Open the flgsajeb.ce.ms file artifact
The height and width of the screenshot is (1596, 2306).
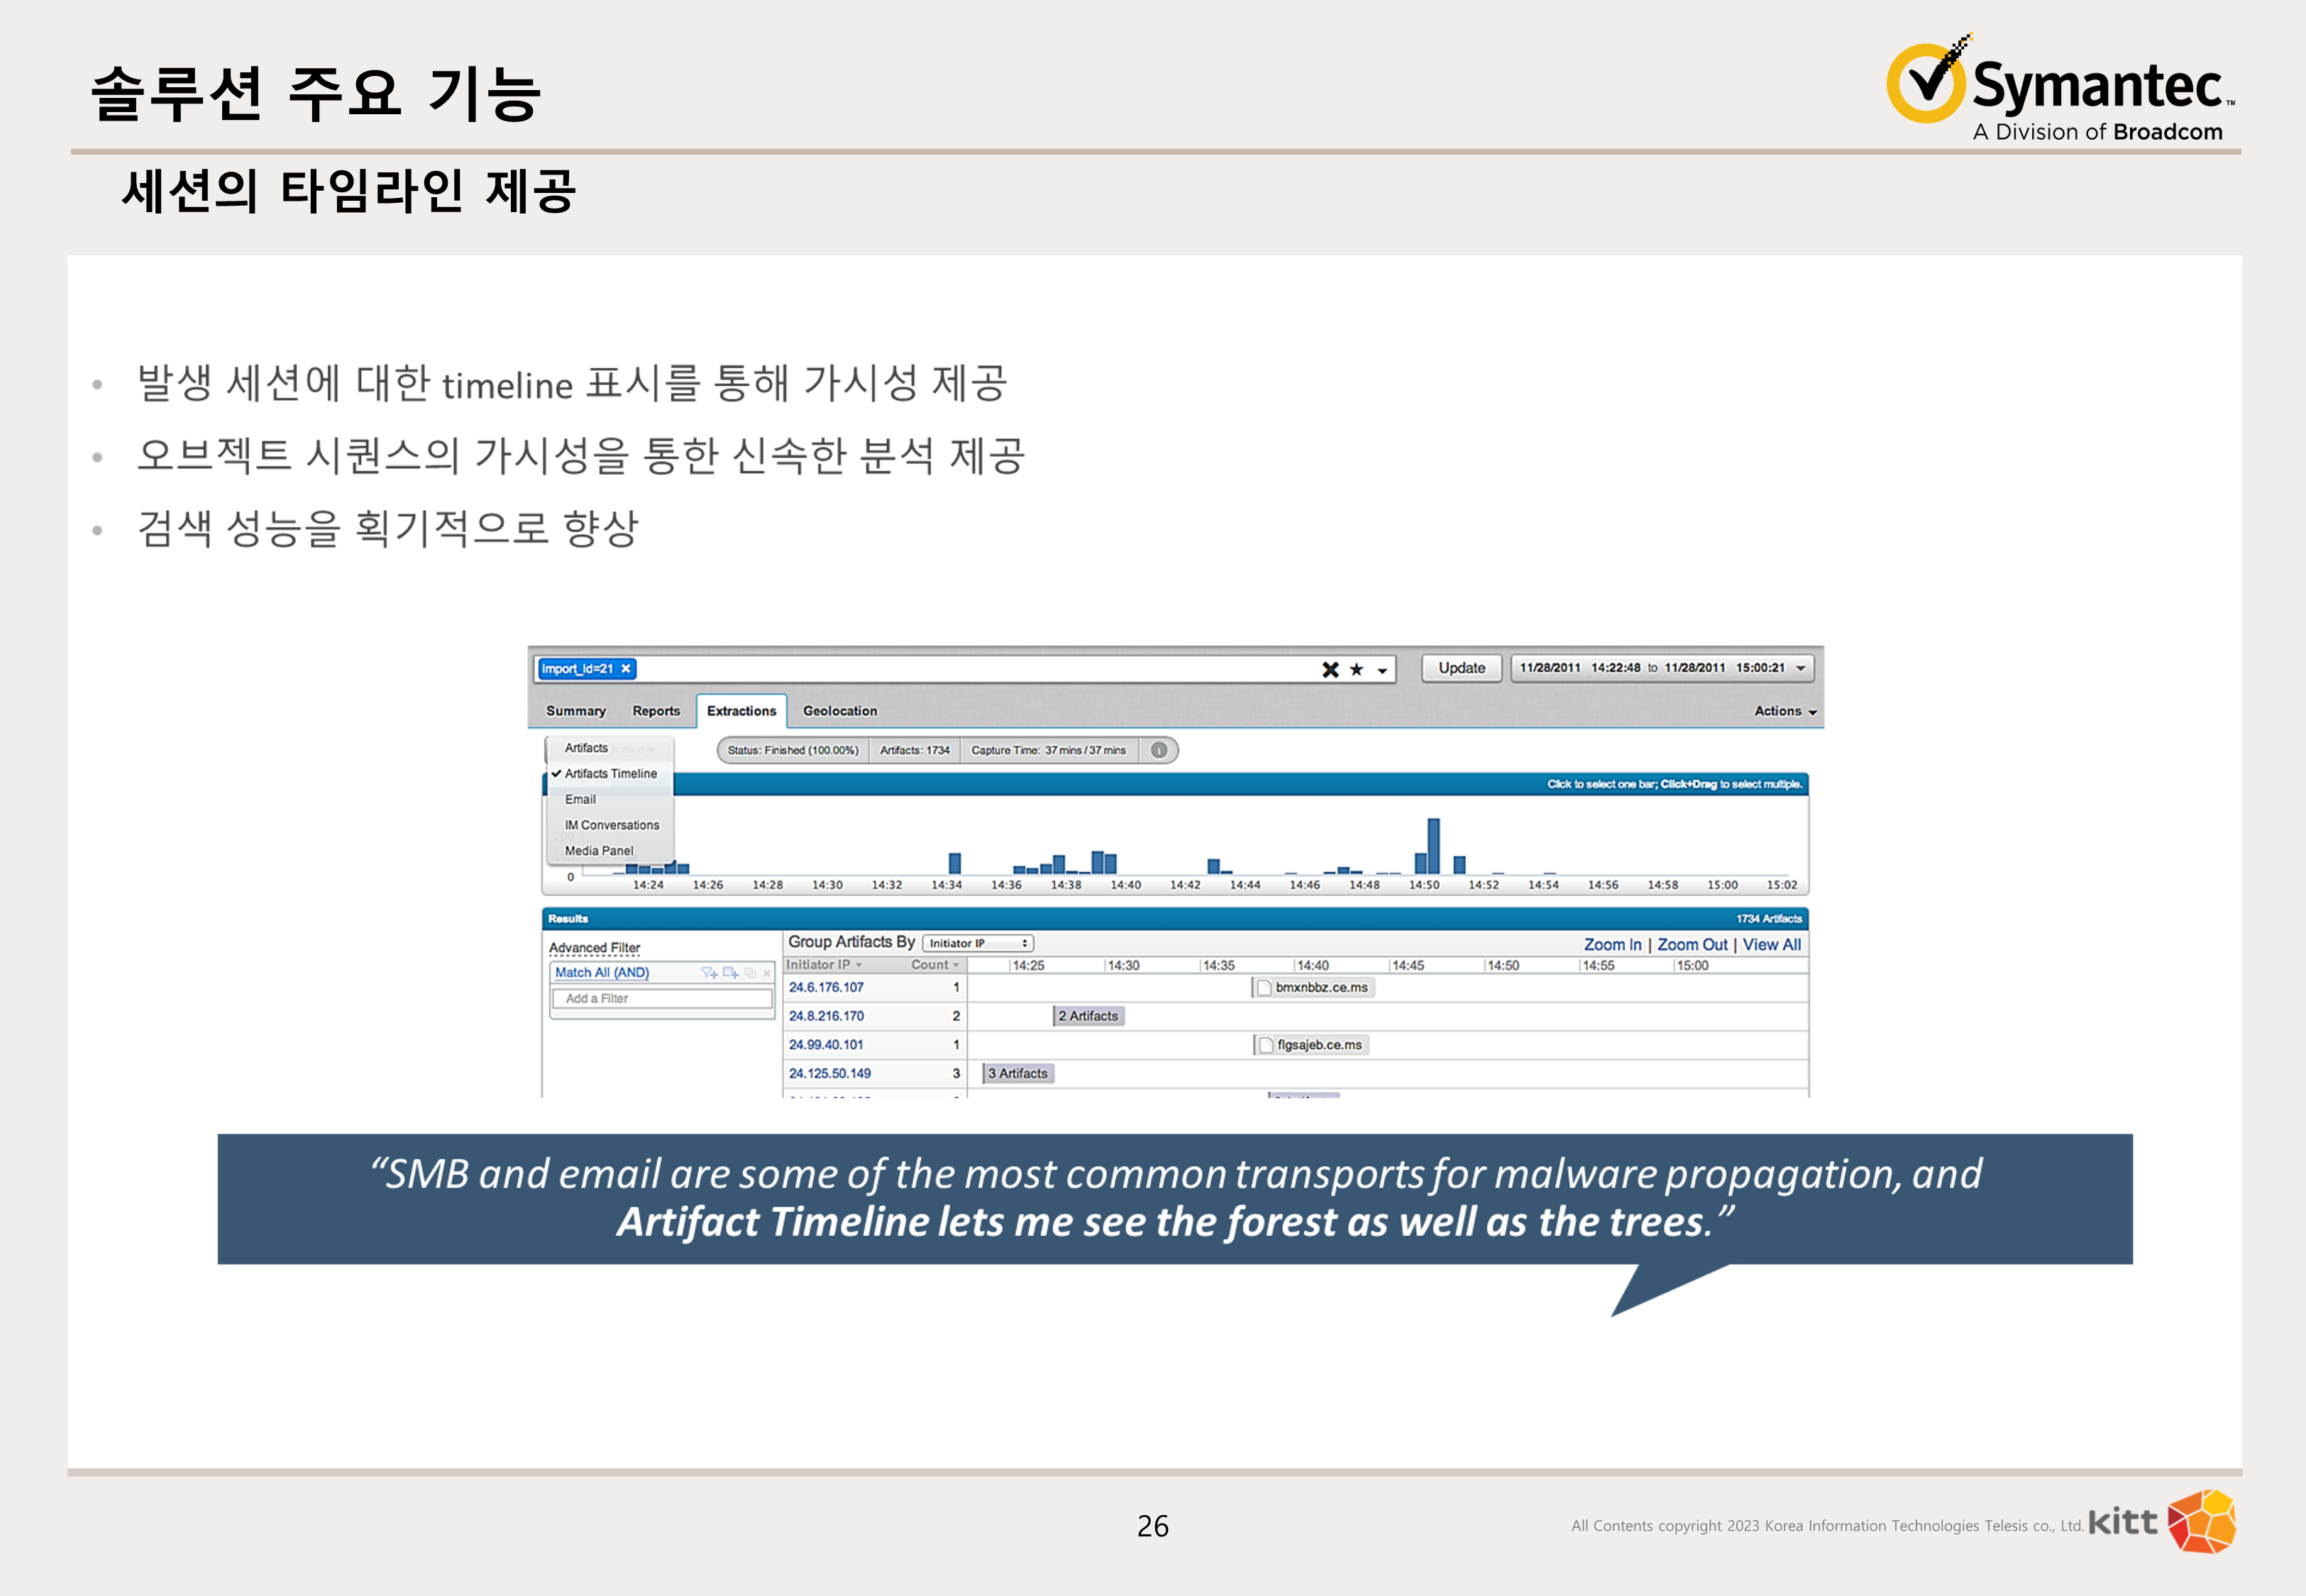coord(1318,1044)
